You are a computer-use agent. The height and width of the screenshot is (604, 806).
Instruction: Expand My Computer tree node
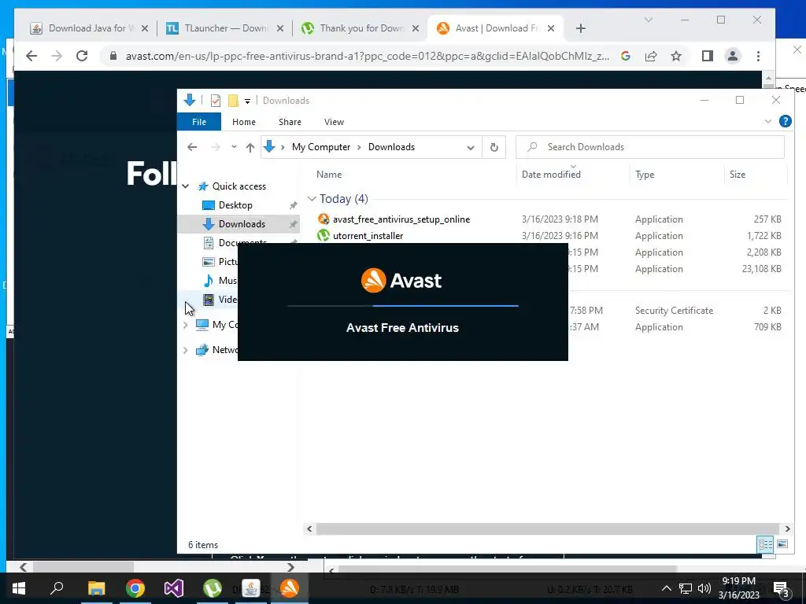tap(186, 325)
